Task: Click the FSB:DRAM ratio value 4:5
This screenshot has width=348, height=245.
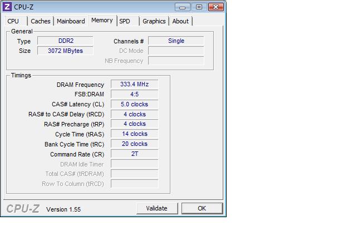Action: pos(135,94)
